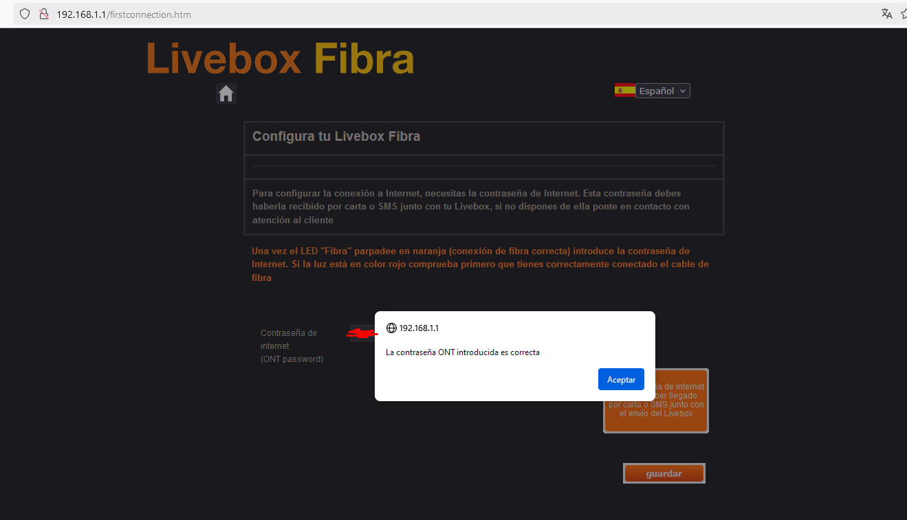The height and width of the screenshot is (520, 907).
Task: Click the Aceptar button in the dialog
Action: [x=621, y=379]
